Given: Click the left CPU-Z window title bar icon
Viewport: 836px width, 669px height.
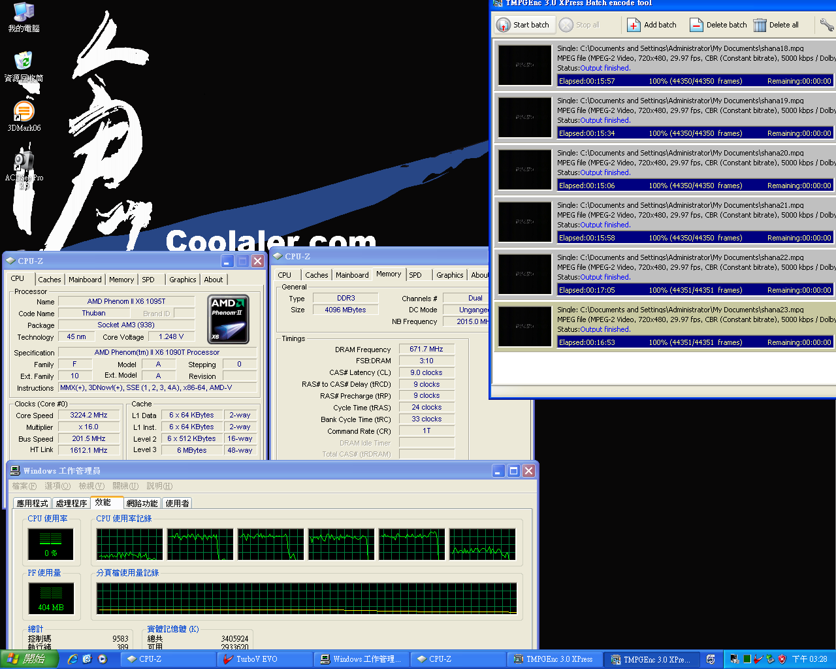Looking at the screenshot, I should click(x=10, y=261).
